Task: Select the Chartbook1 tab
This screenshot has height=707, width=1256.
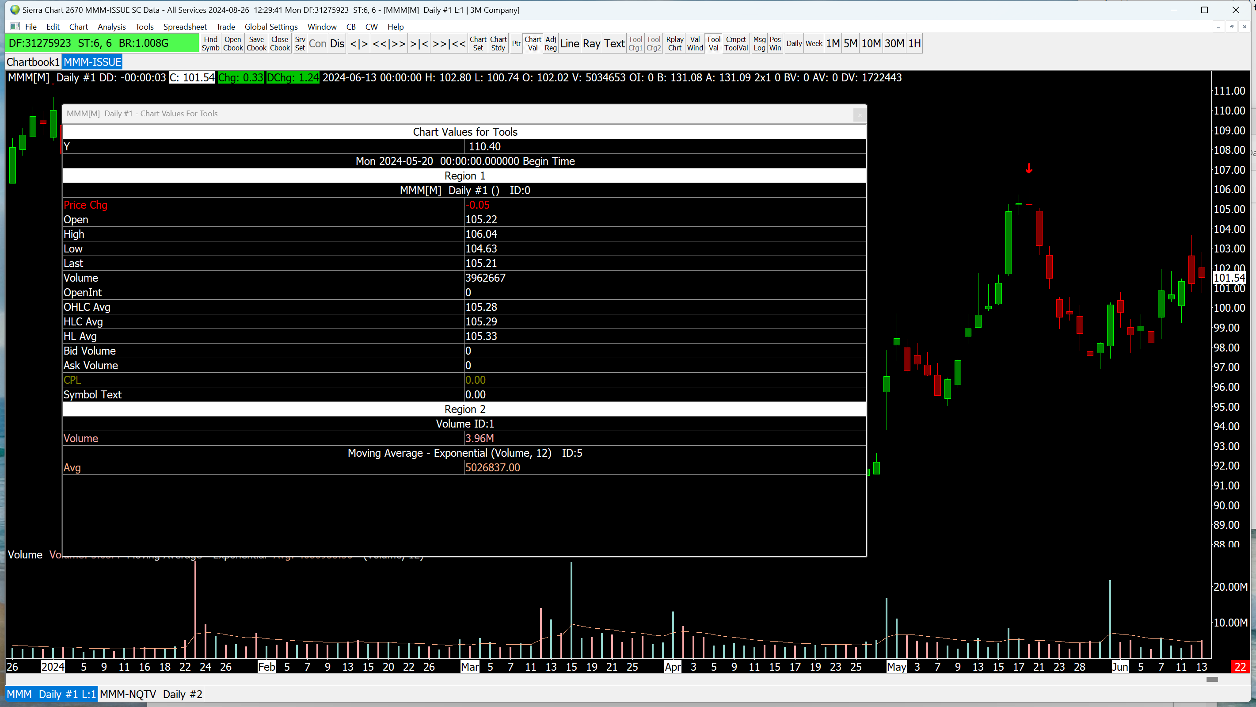Action: tap(33, 62)
